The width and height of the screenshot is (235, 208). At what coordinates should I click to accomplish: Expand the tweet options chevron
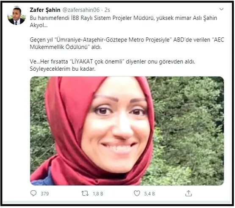(x=221, y=9)
